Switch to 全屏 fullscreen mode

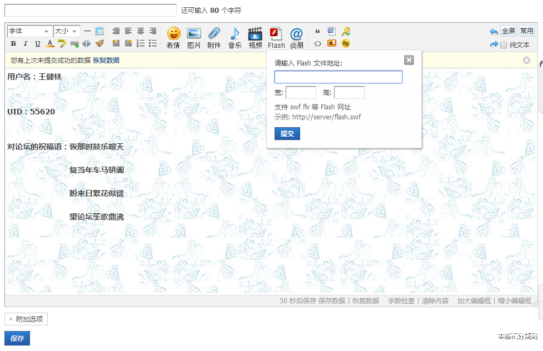tap(509, 31)
